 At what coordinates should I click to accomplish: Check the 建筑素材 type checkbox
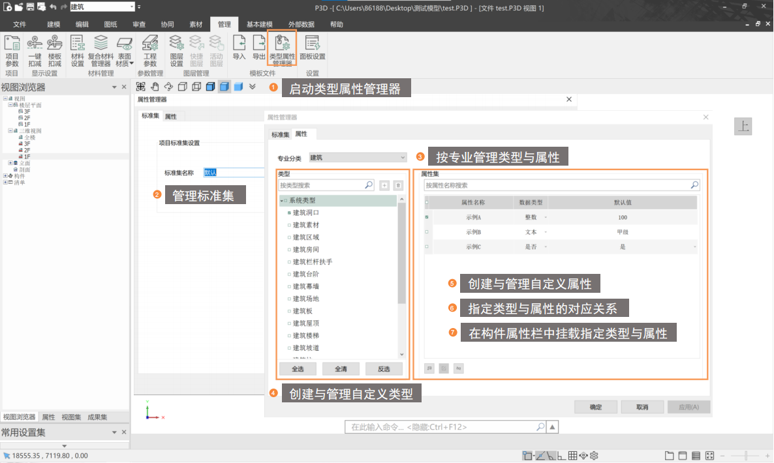(289, 225)
